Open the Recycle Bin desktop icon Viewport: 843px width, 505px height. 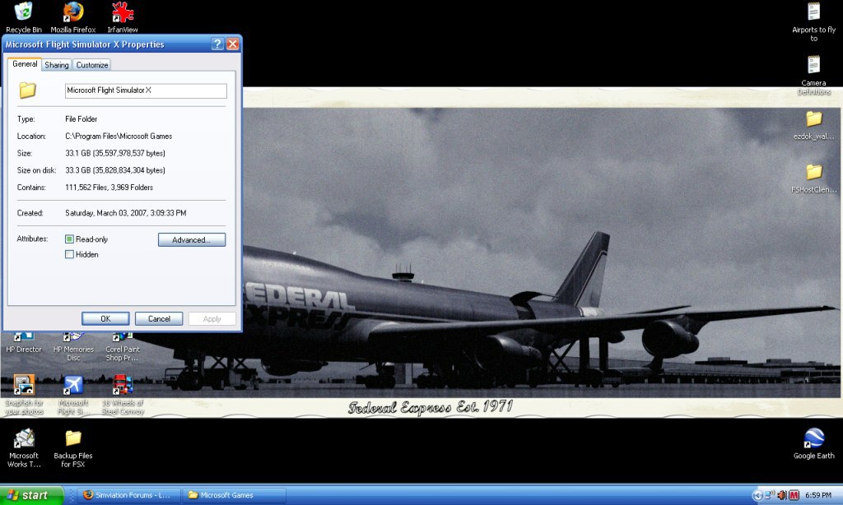pos(24,12)
